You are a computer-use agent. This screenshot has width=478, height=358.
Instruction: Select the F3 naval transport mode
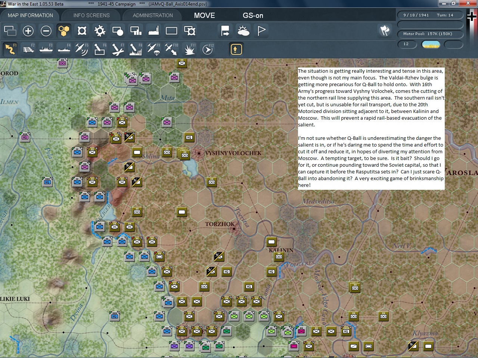click(46, 49)
